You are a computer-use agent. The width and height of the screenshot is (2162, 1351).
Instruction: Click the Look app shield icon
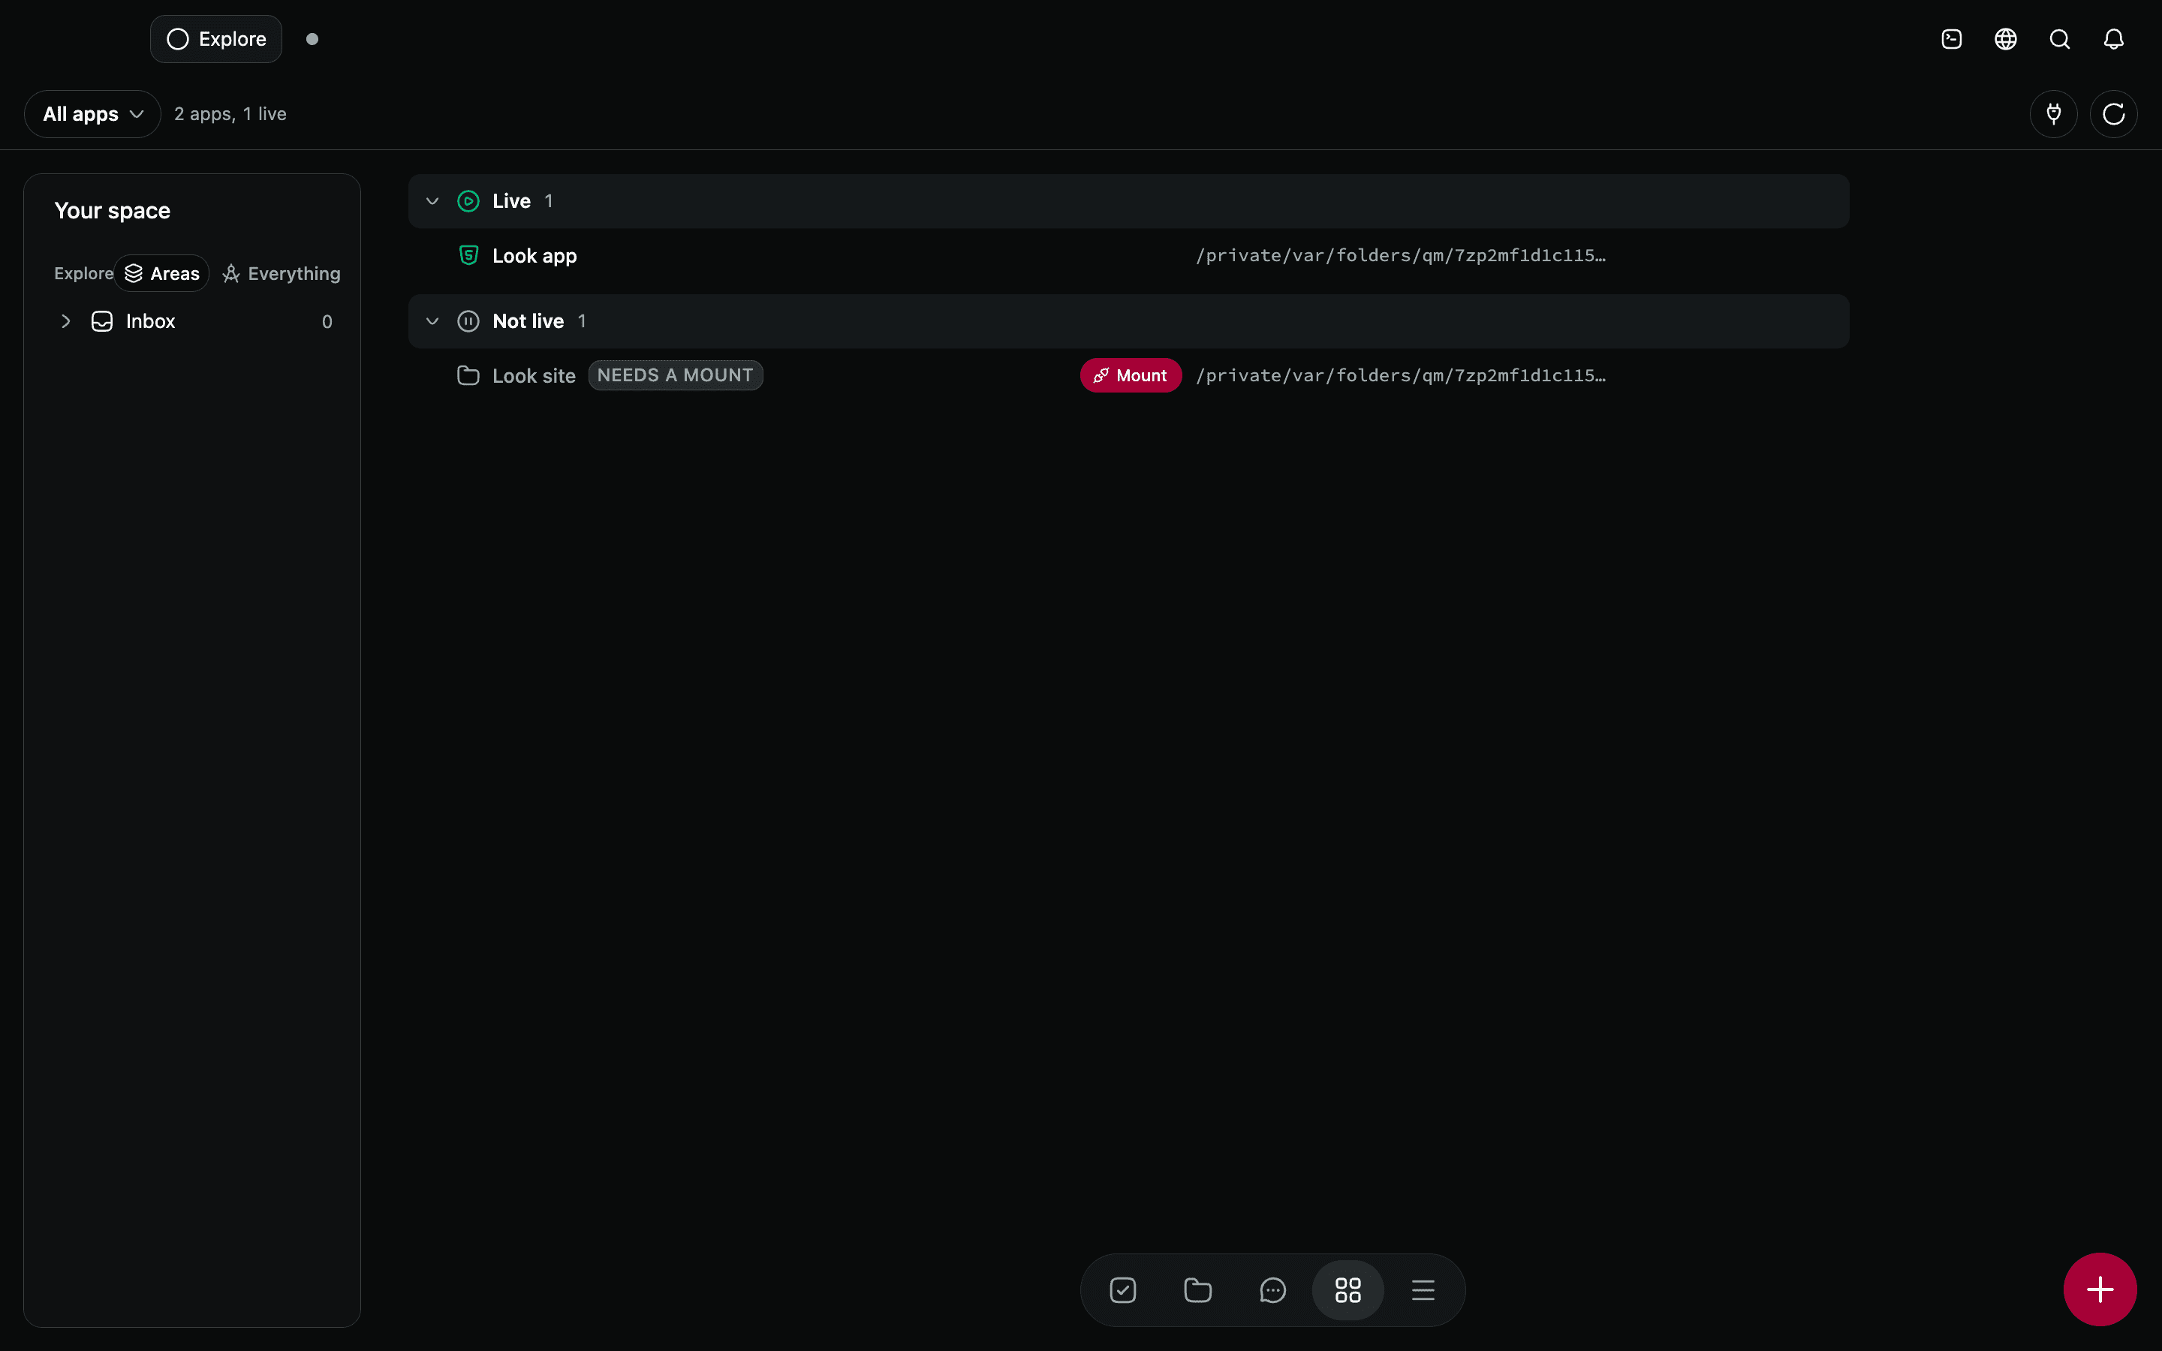click(468, 255)
